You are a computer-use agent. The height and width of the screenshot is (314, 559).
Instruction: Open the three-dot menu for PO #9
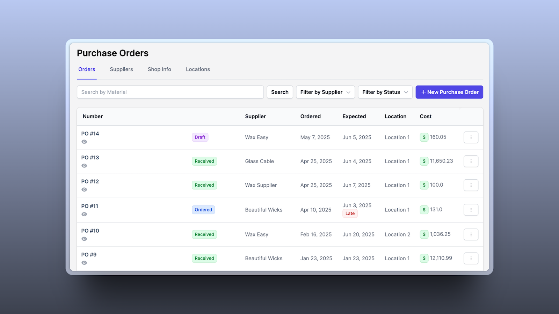coord(471,258)
